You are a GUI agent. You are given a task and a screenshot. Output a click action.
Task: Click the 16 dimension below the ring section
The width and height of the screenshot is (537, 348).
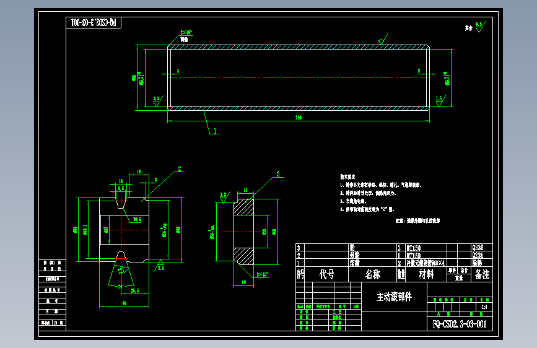(244, 282)
